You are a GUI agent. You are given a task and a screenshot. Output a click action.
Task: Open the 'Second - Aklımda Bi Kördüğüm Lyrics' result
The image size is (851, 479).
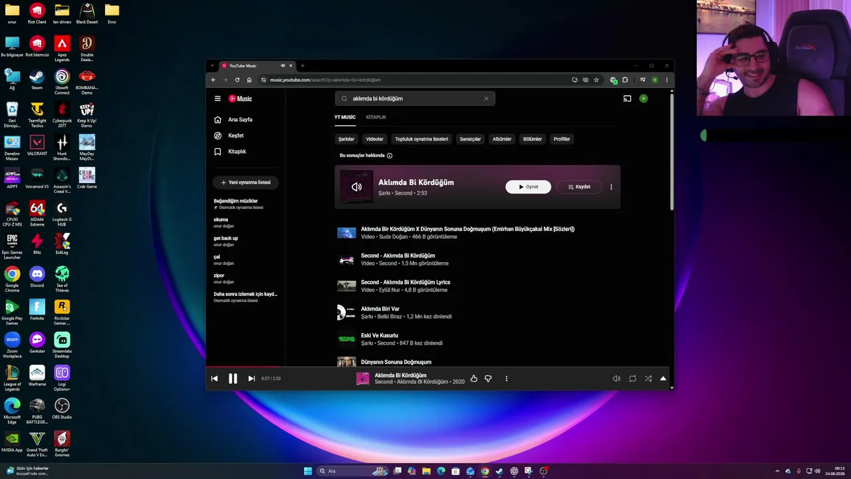tap(406, 282)
